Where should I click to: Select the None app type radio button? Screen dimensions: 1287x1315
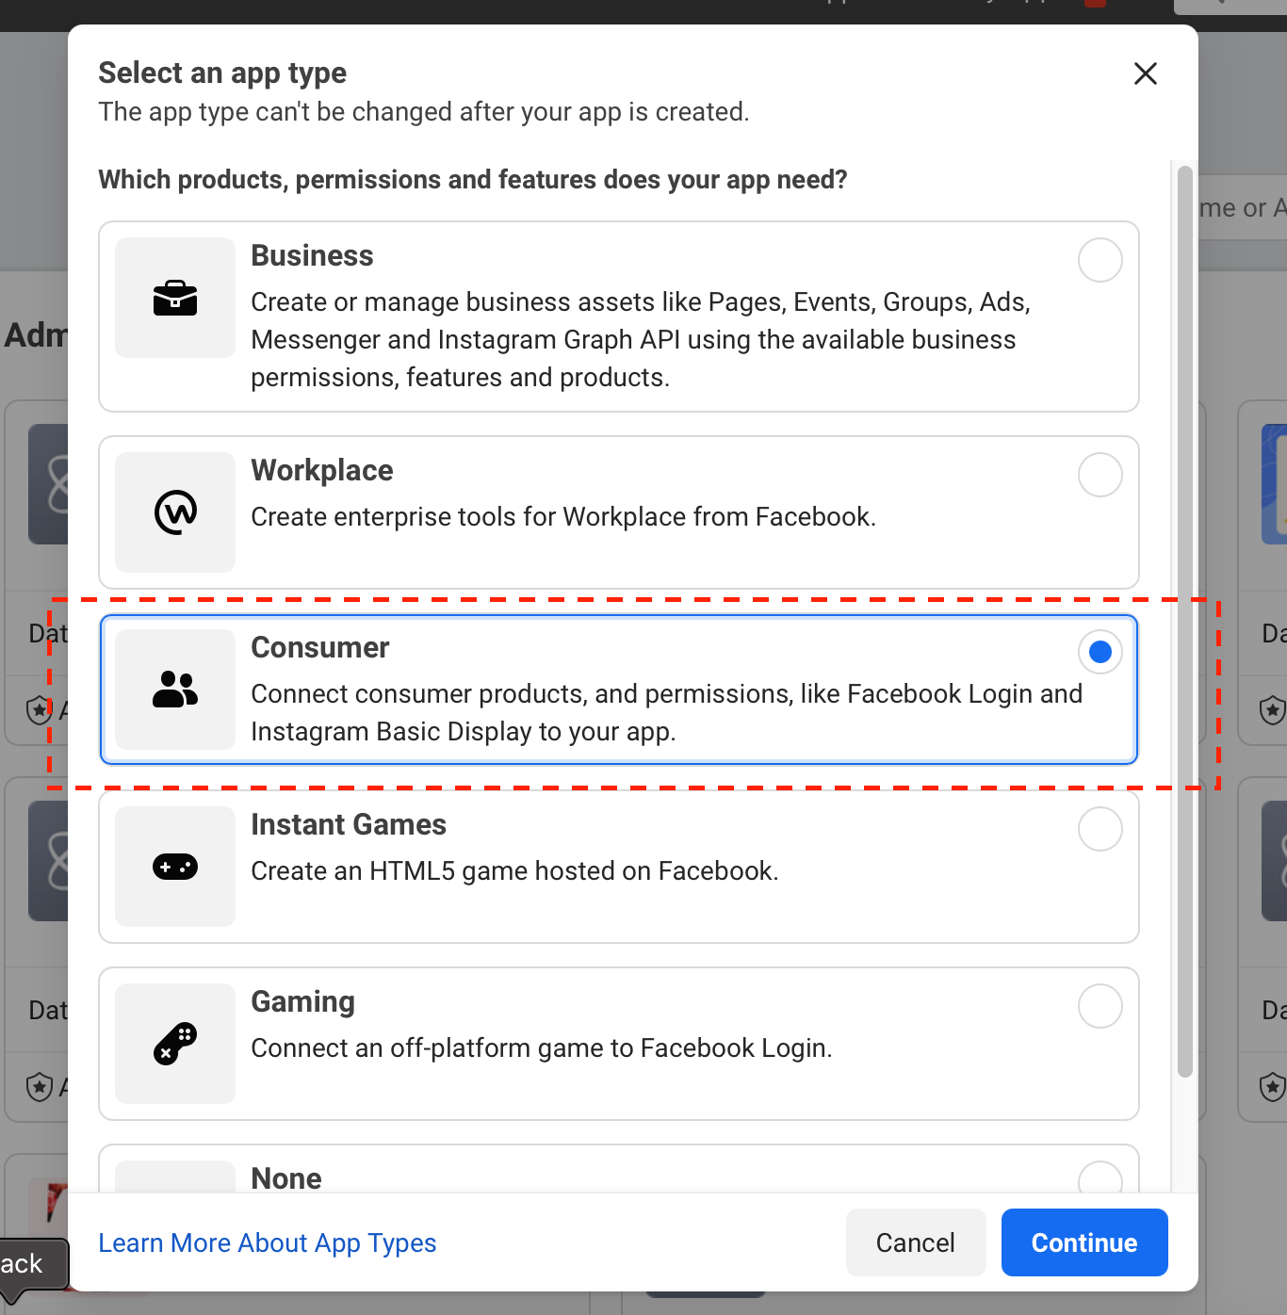[1100, 1179]
